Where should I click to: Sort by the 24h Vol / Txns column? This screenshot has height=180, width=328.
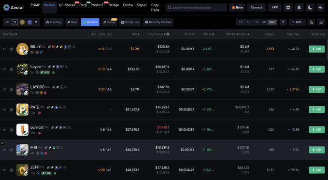237,34
